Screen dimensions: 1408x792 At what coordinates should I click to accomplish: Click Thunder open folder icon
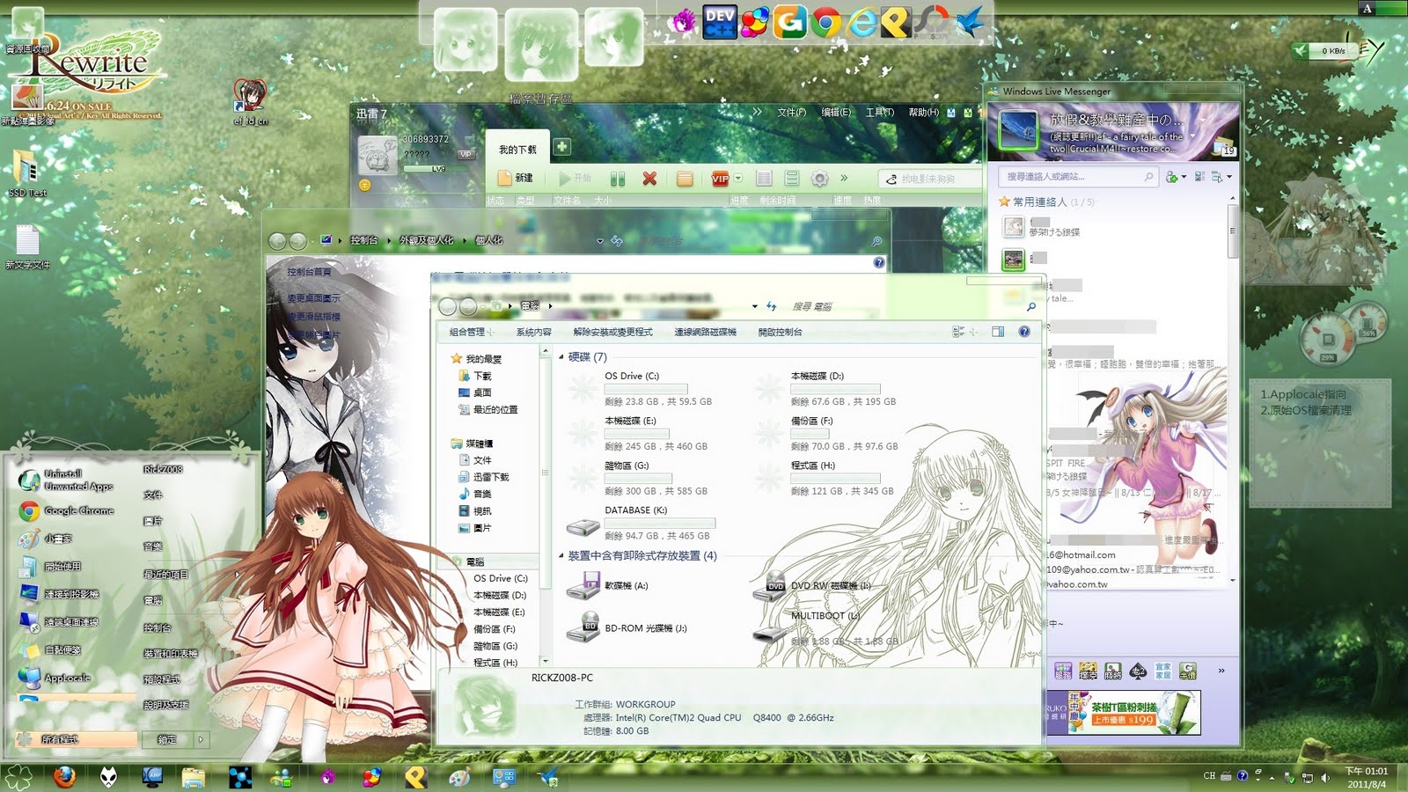(685, 179)
